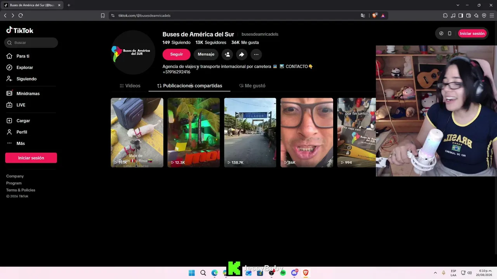Open the three-dot more options on the profile
Image resolution: width=497 pixels, height=279 pixels.
[x=256, y=55]
